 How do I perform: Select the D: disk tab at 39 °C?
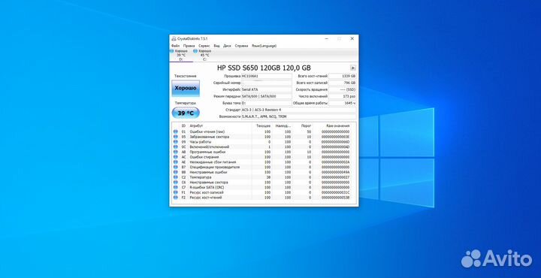pyautogui.click(x=181, y=55)
